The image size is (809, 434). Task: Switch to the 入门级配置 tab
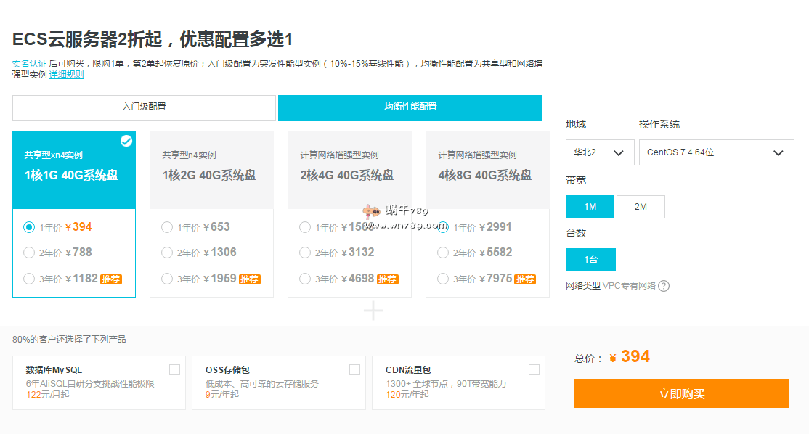point(144,107)
